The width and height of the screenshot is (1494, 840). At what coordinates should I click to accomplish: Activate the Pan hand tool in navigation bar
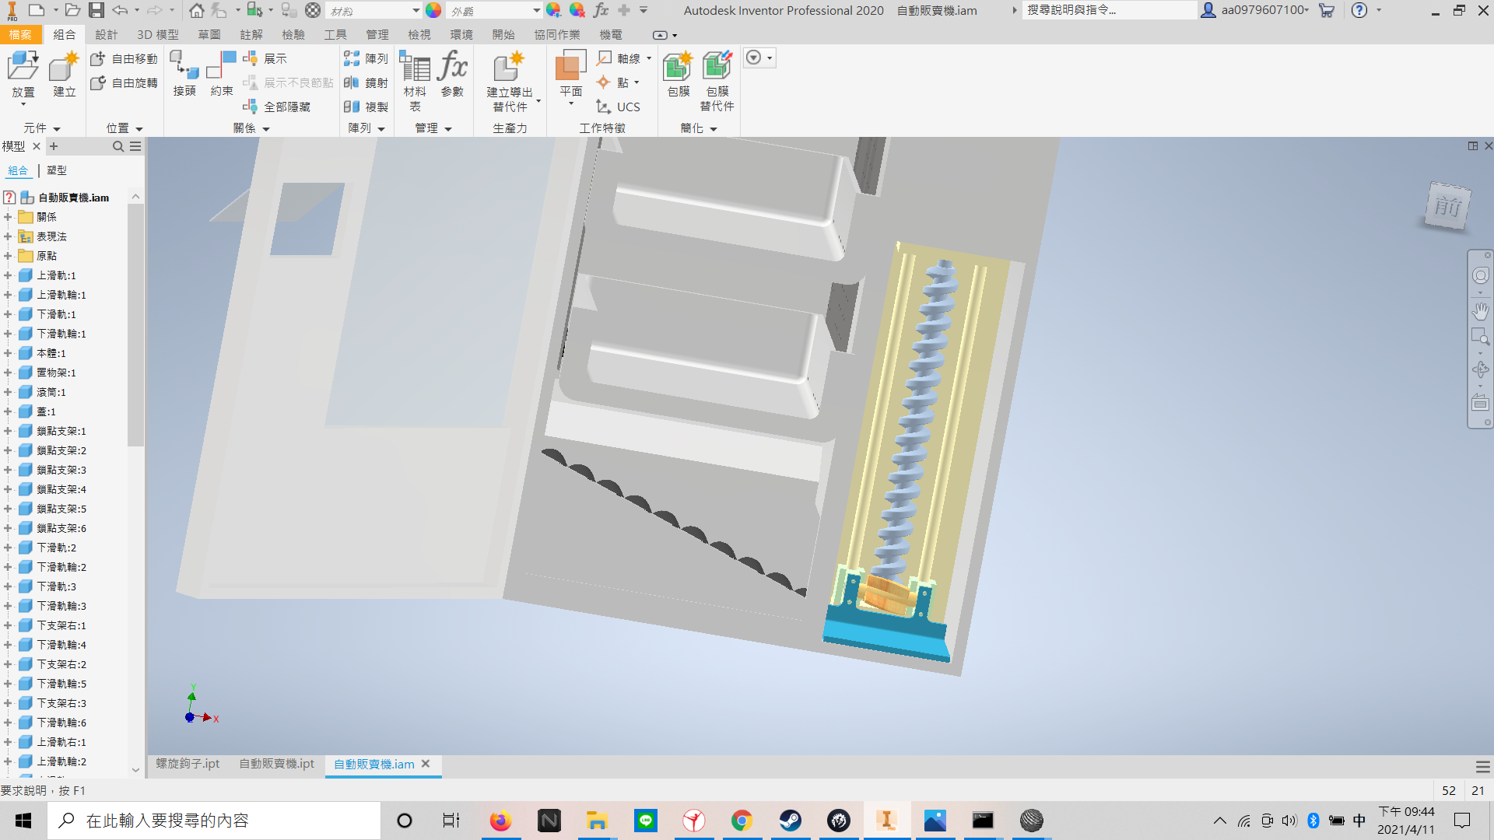tap(1480, 311)
